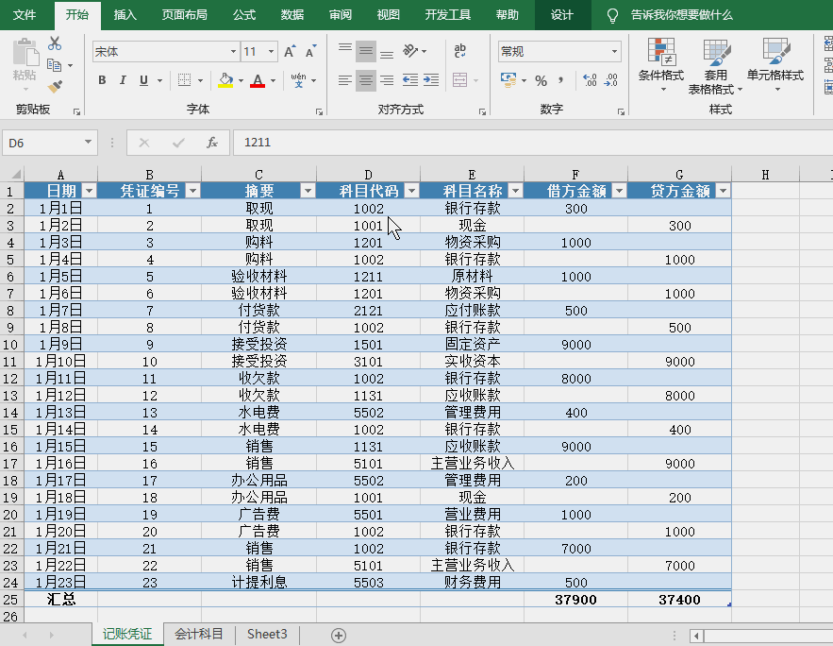
Task: Switch to the 插入 ribbon tab
Action: [x=125, y=15]
